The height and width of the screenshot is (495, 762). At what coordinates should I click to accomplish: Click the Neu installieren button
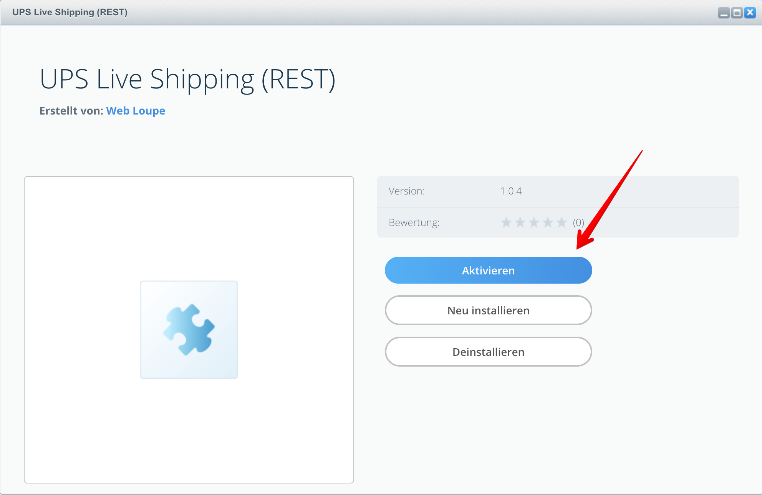tap(488, 310)
